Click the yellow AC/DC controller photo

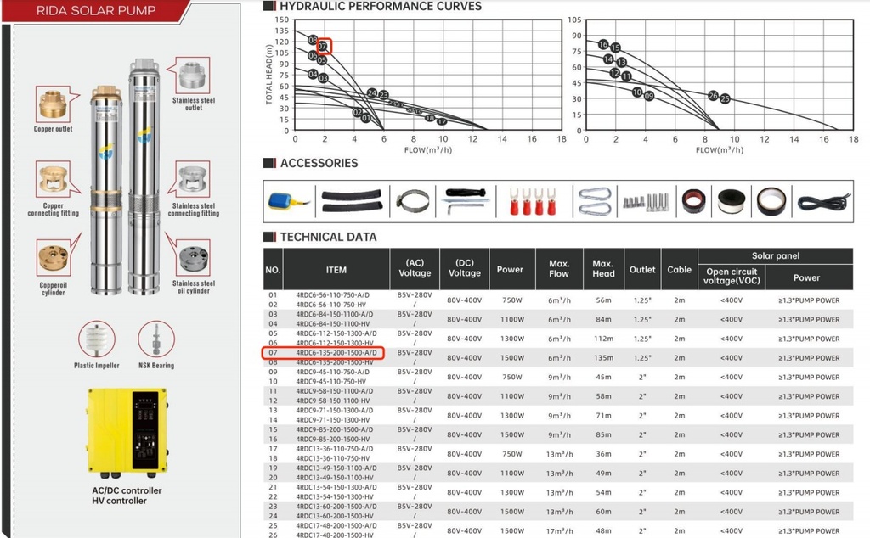point(127,432)
